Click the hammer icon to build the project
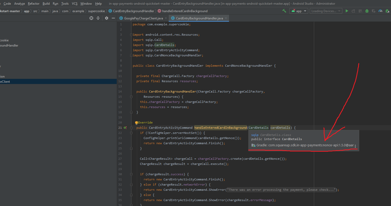Screen dimensions: 391x206 click(x=284, y=11)
